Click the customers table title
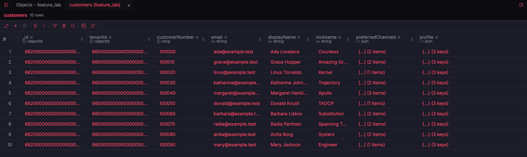This screenshot has width=527, height=157. 16,15
